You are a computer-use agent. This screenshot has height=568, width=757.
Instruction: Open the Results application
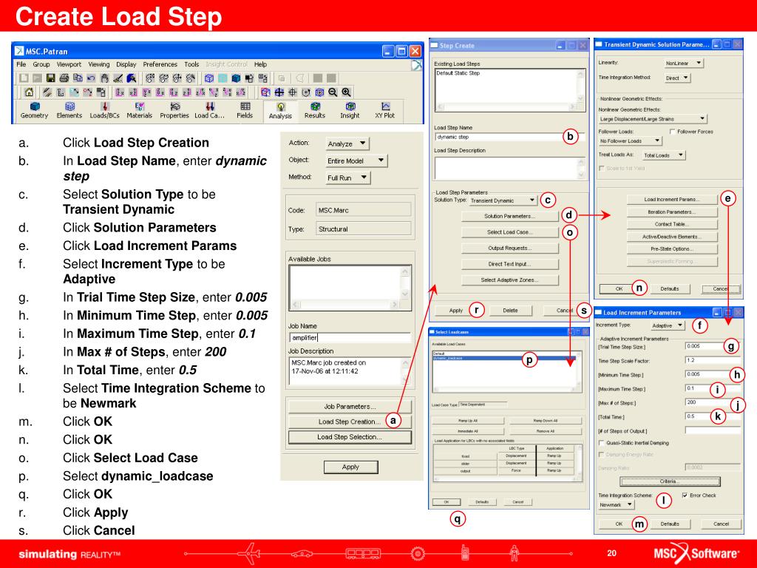[315, 111]
